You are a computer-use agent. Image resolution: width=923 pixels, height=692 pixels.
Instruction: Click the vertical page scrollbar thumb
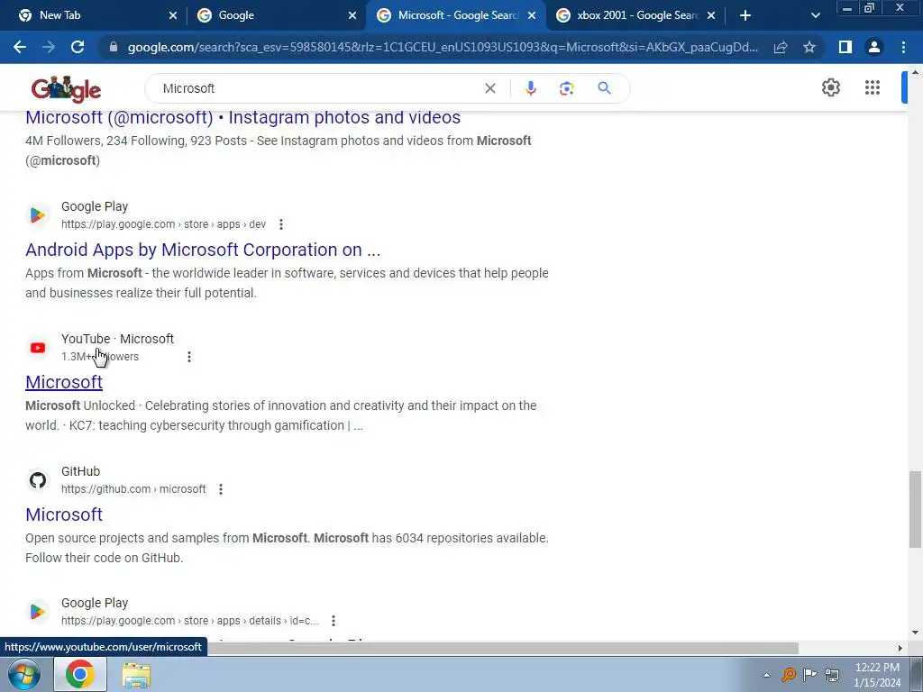tap(916, 509)
